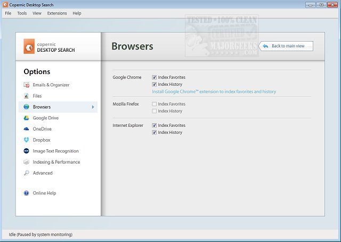Image resolution: width=341 pixels, height=242 pixels.
Task: Click the Dropbox box icon
Action: pyautogui.click(x=26, y=140)
